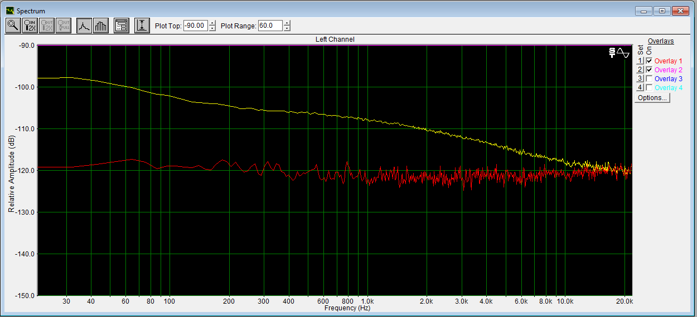Click the Spectrum window title text
Viewport: 697px width, 317px height.
31,11
